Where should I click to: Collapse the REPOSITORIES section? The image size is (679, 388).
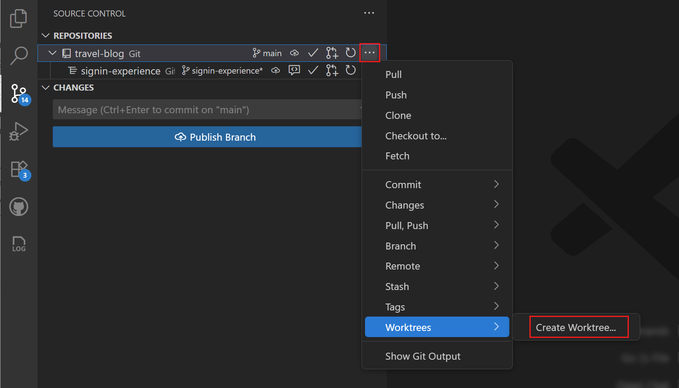[x=46, y=35]
